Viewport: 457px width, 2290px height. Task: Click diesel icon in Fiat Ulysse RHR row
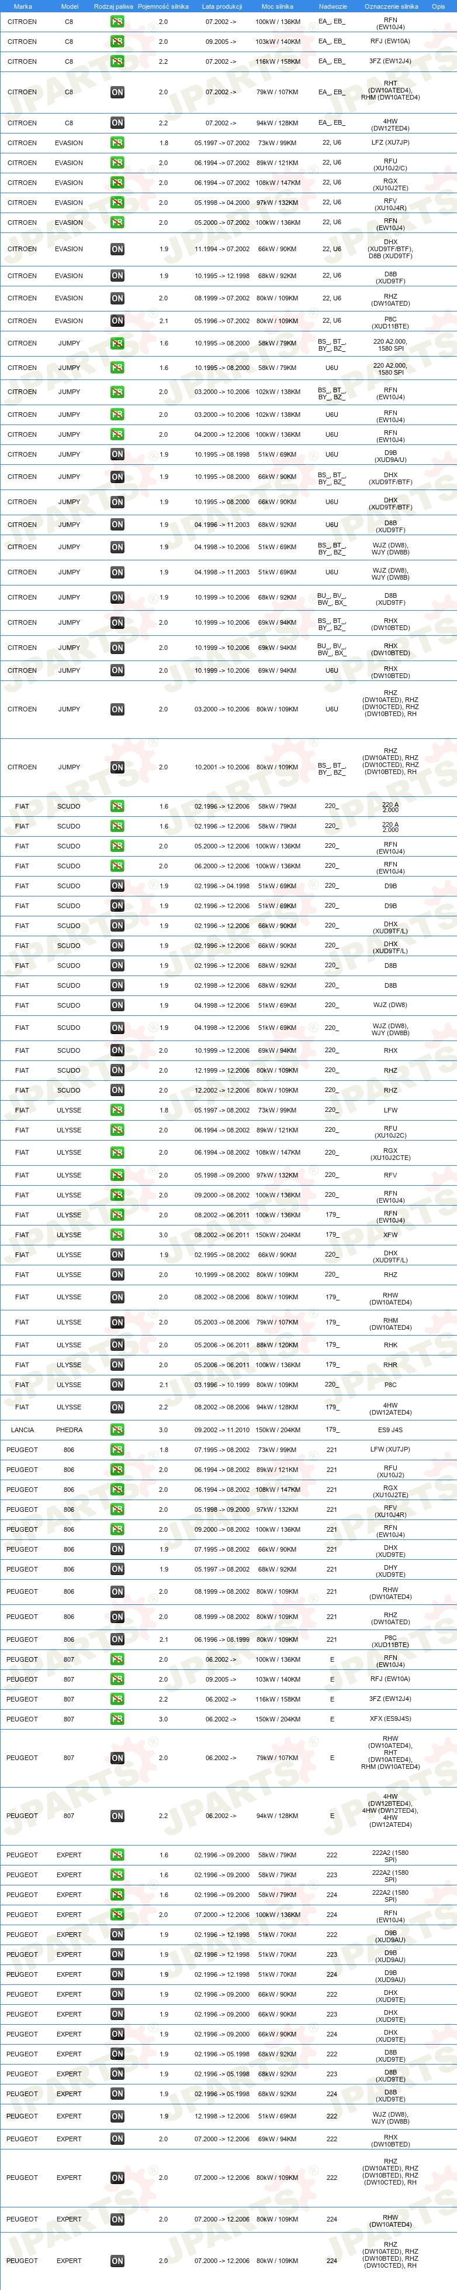[117, 1365]
